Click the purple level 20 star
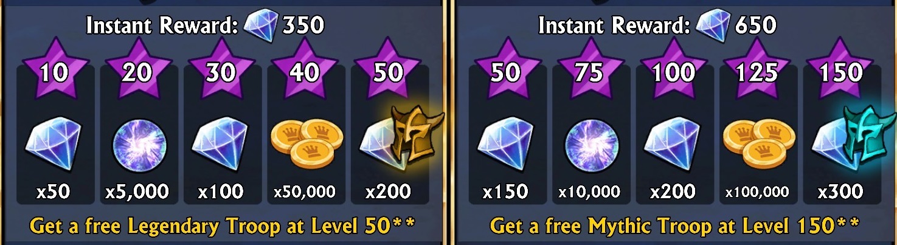897x245 pixels. click(x=137, y=69)
